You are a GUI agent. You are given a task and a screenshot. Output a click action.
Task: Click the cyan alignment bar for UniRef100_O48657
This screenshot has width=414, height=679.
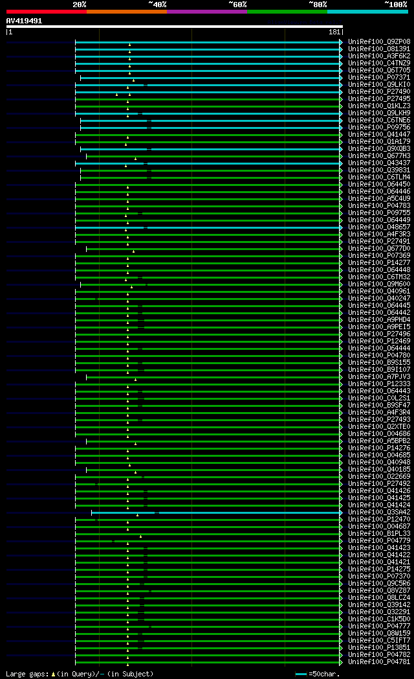click(208, 227)
